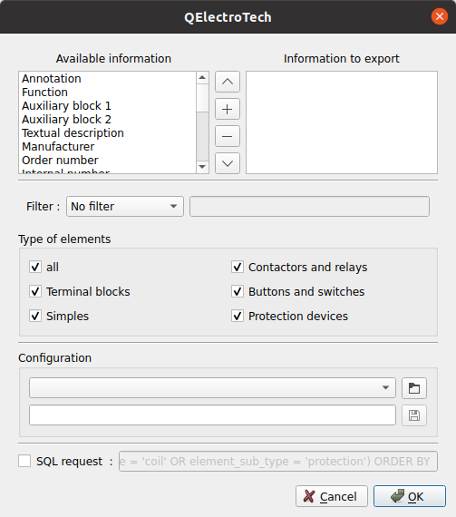Click the configuration name input field
456x517 pixels.
pyautogui.click(x=212, y=415)
